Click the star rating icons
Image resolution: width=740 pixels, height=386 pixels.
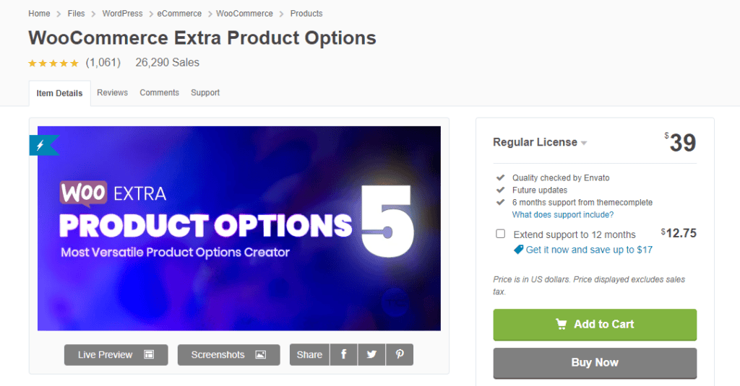coord(53,63)
